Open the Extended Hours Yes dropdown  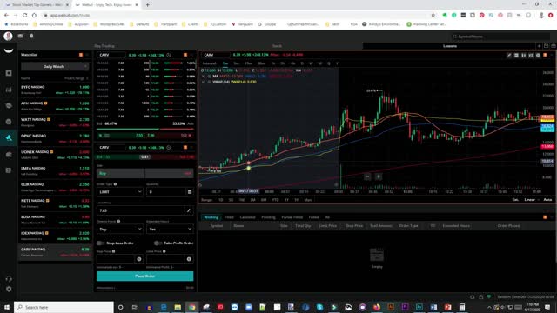170,229
